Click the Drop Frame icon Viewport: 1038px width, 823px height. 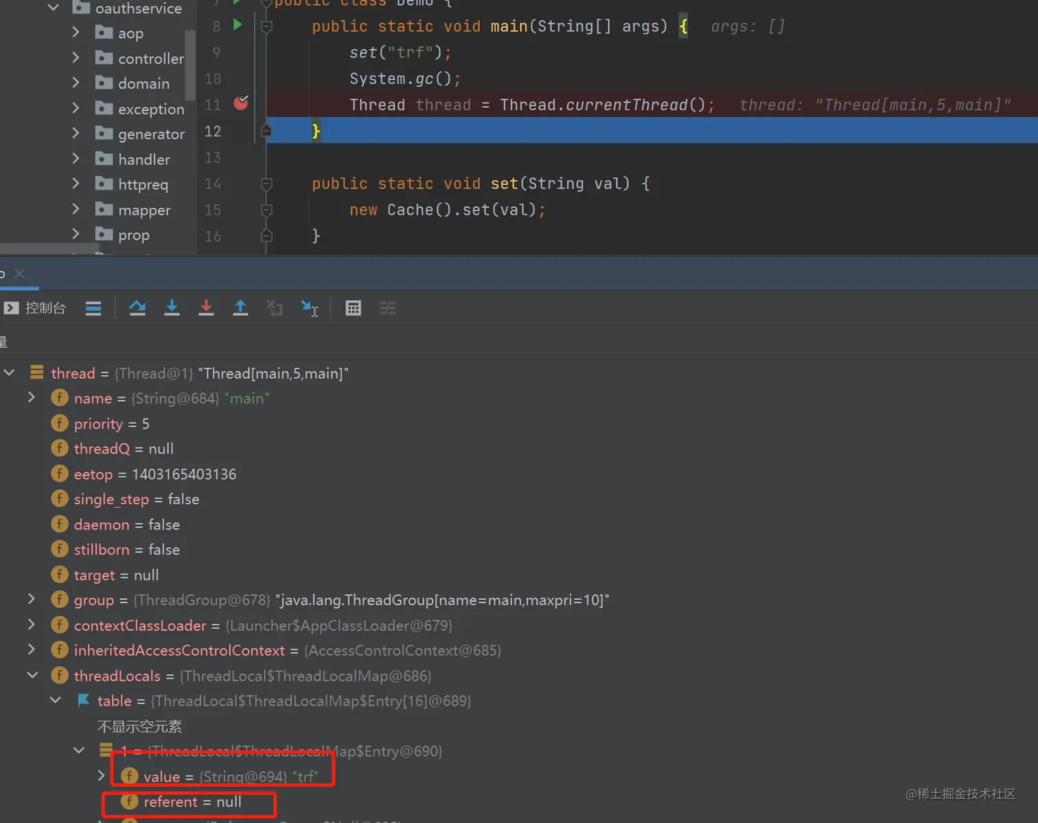coord(275,308)
